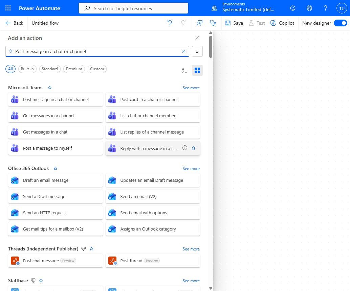Viewport: 350px width, 291px height.
Task: Click the Undo arrow icon
Action: point(170,23)
